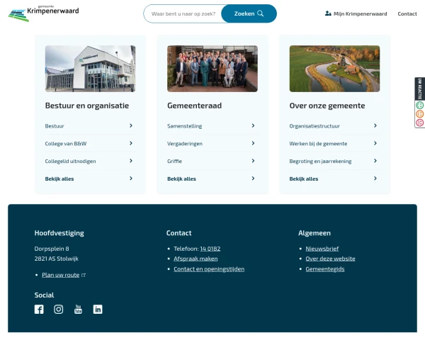
Task: Click chevron beside Werken bij de gemeente
Action: point(375,143)
